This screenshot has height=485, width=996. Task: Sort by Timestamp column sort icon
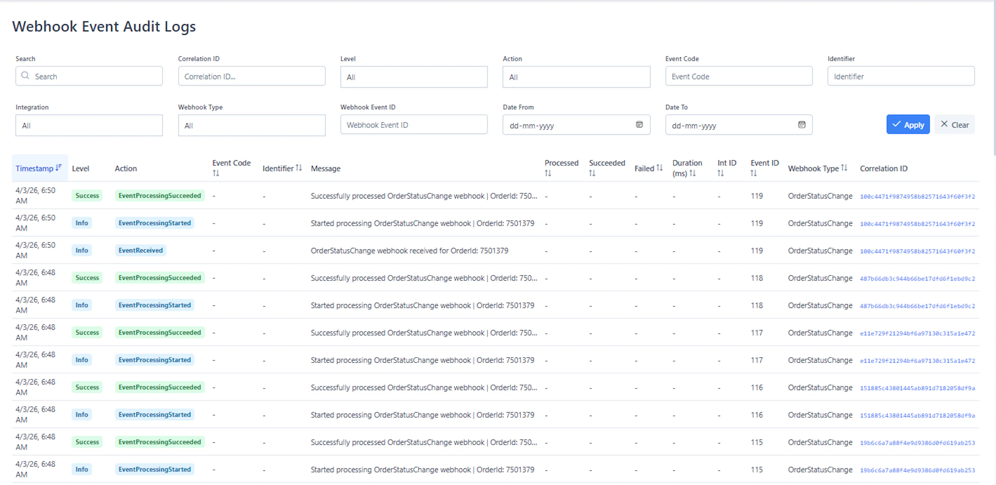[58, 168]
